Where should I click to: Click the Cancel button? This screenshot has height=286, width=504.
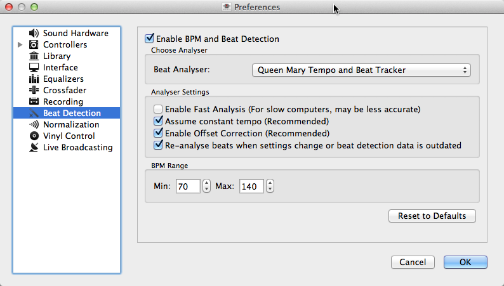(x=413, y=263)
